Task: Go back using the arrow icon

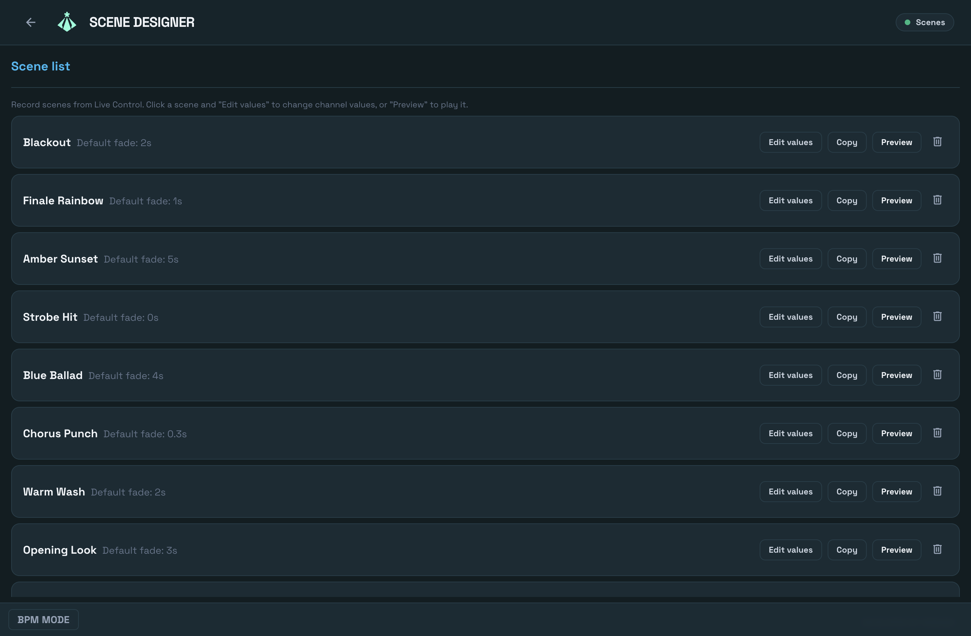Action: [31, 22]
